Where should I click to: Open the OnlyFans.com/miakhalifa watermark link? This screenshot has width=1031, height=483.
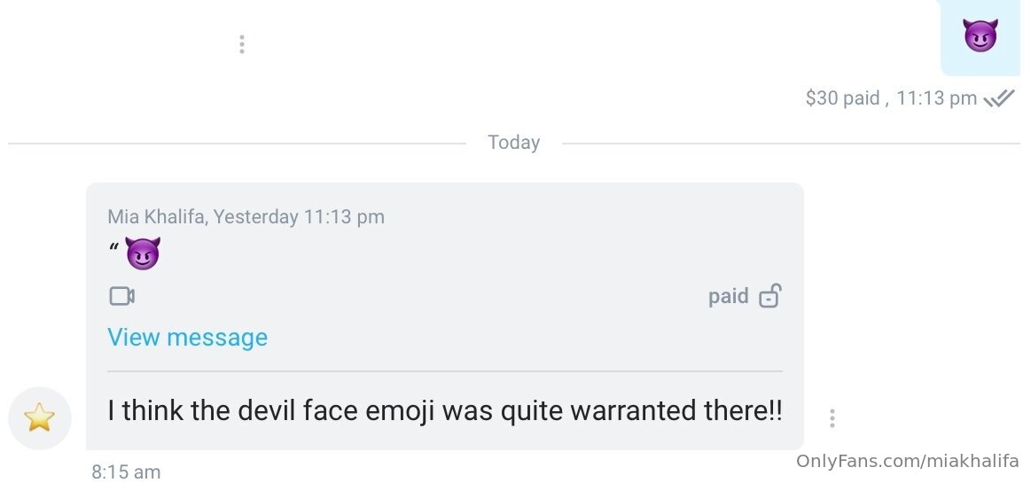(x=908, y=462)
